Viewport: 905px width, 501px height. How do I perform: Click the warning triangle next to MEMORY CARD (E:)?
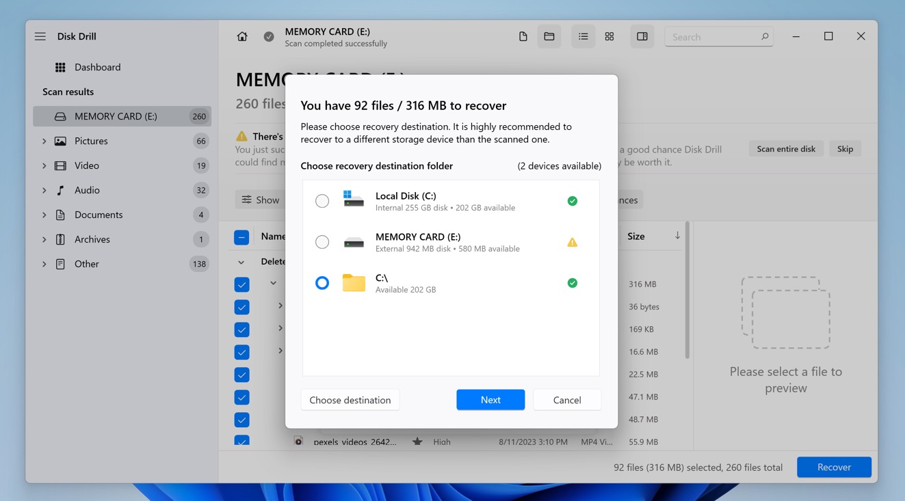pos(573,242)
